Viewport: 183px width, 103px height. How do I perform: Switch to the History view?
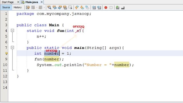[17, 7]
